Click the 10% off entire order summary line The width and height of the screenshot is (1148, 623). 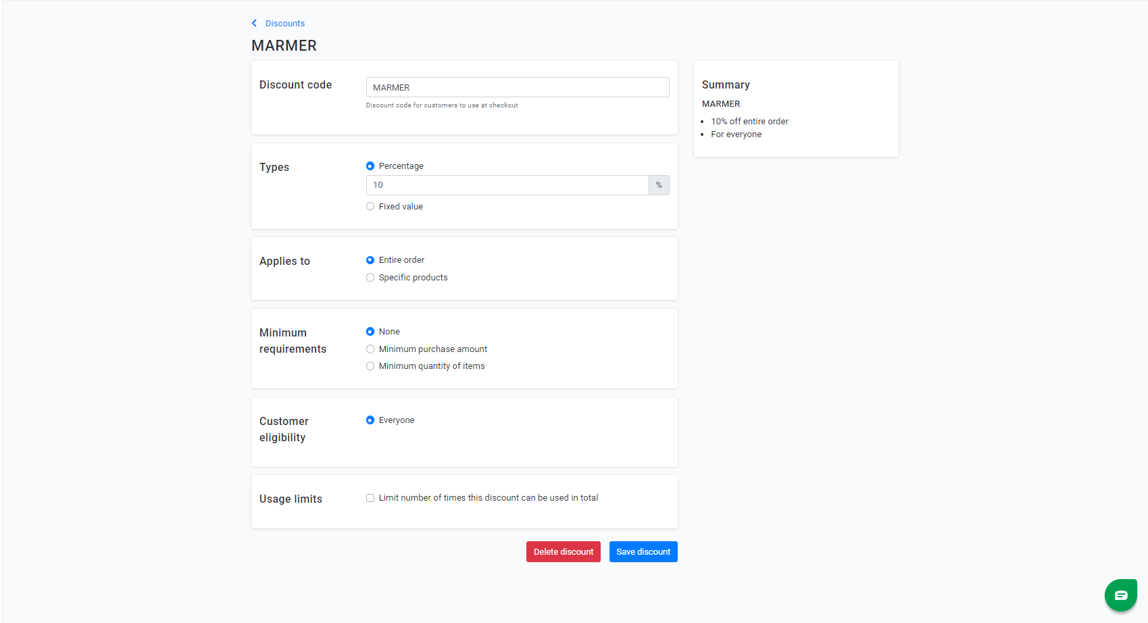(749, 122)
